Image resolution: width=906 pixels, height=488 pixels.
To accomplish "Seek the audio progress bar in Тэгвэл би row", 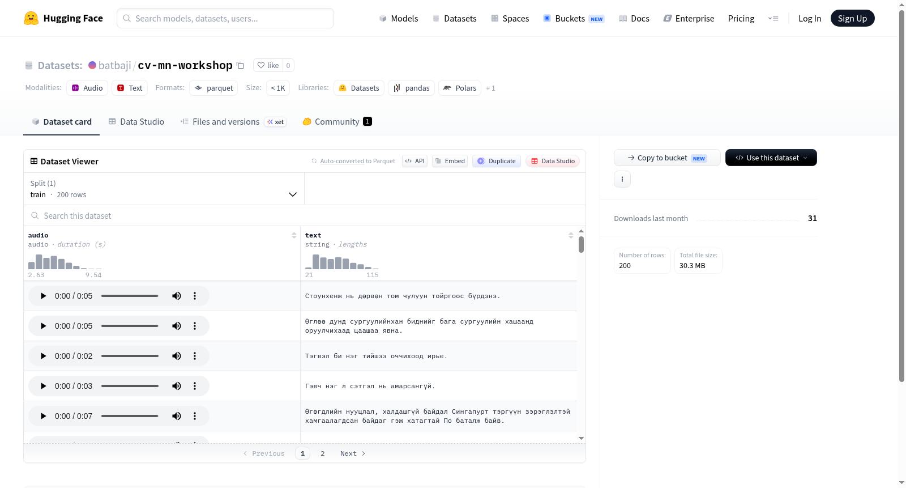I will click(130, 356).
